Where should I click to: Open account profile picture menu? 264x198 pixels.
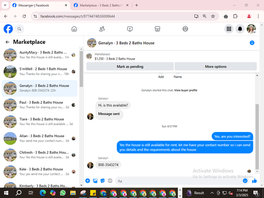point(251,29)
